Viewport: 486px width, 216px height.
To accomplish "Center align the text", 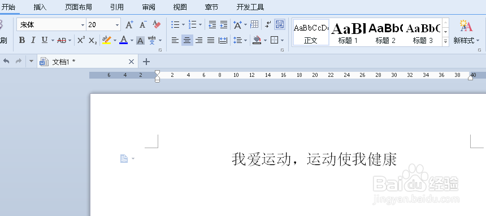I will (187, 40).
